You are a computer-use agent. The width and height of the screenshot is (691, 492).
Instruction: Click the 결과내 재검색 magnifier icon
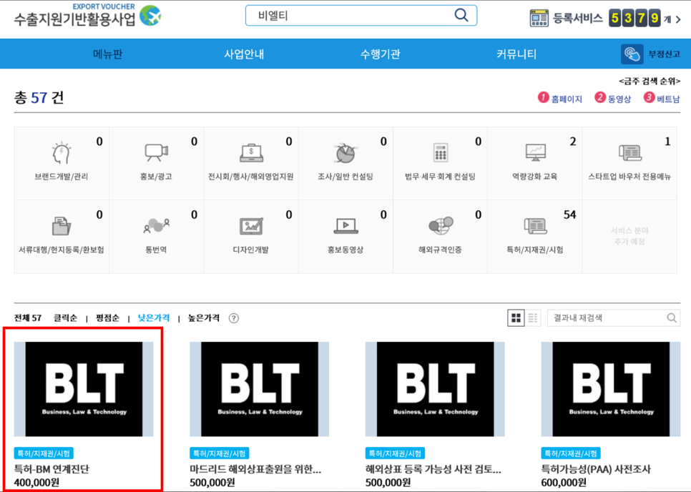[x=672, y=318]
